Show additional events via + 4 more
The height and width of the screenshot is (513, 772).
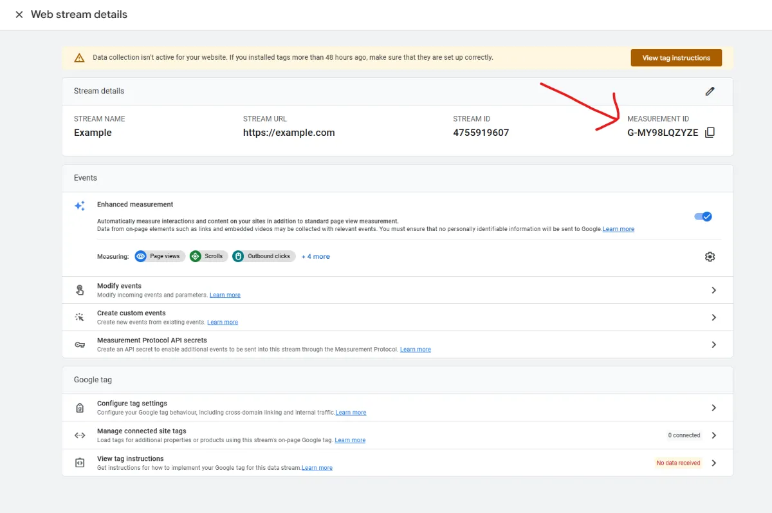[315, 256]
